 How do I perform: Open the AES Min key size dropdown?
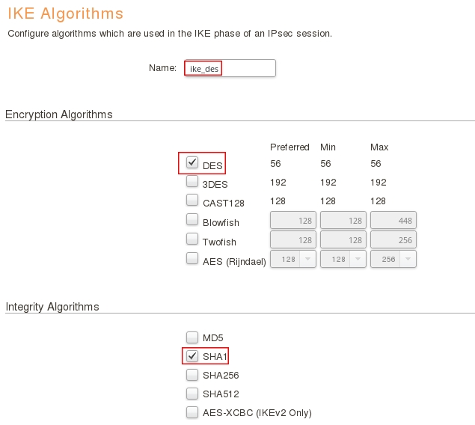[343, 259]
